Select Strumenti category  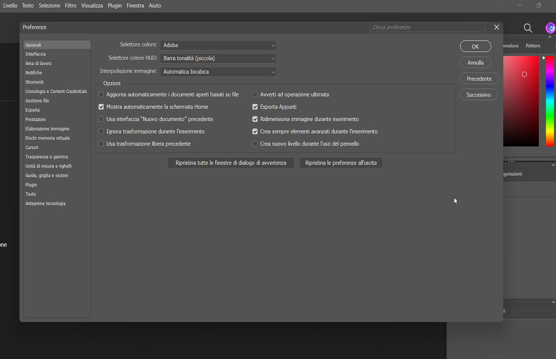(x=57, y=82)
